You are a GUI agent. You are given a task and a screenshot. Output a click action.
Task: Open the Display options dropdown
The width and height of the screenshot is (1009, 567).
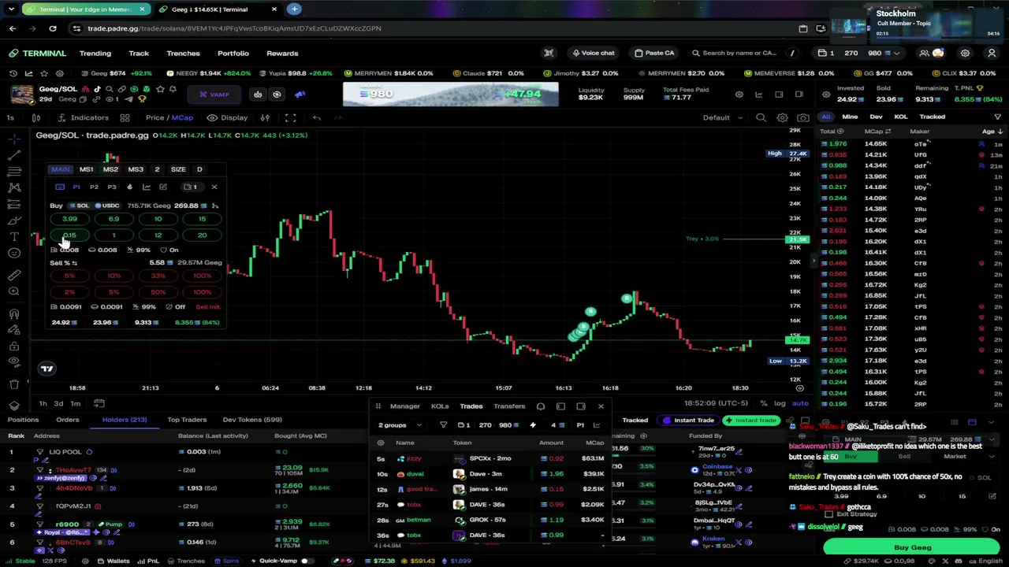tap(227, 118)
